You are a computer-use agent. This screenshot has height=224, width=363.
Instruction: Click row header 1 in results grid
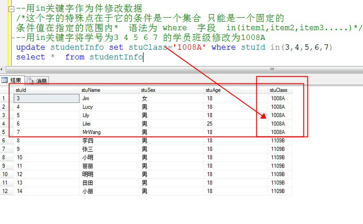click(x=7, y=98)
